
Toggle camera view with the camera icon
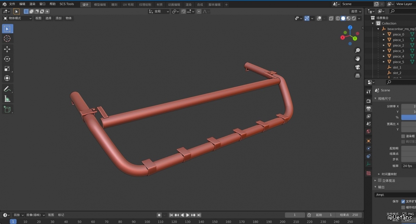pyautogui.click(x=358, y=67)
